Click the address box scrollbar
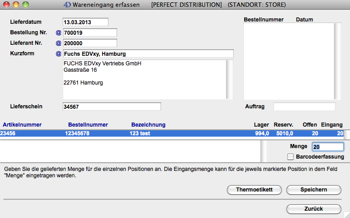This screenshot has width=350, height=218. (x=230, y=79)
